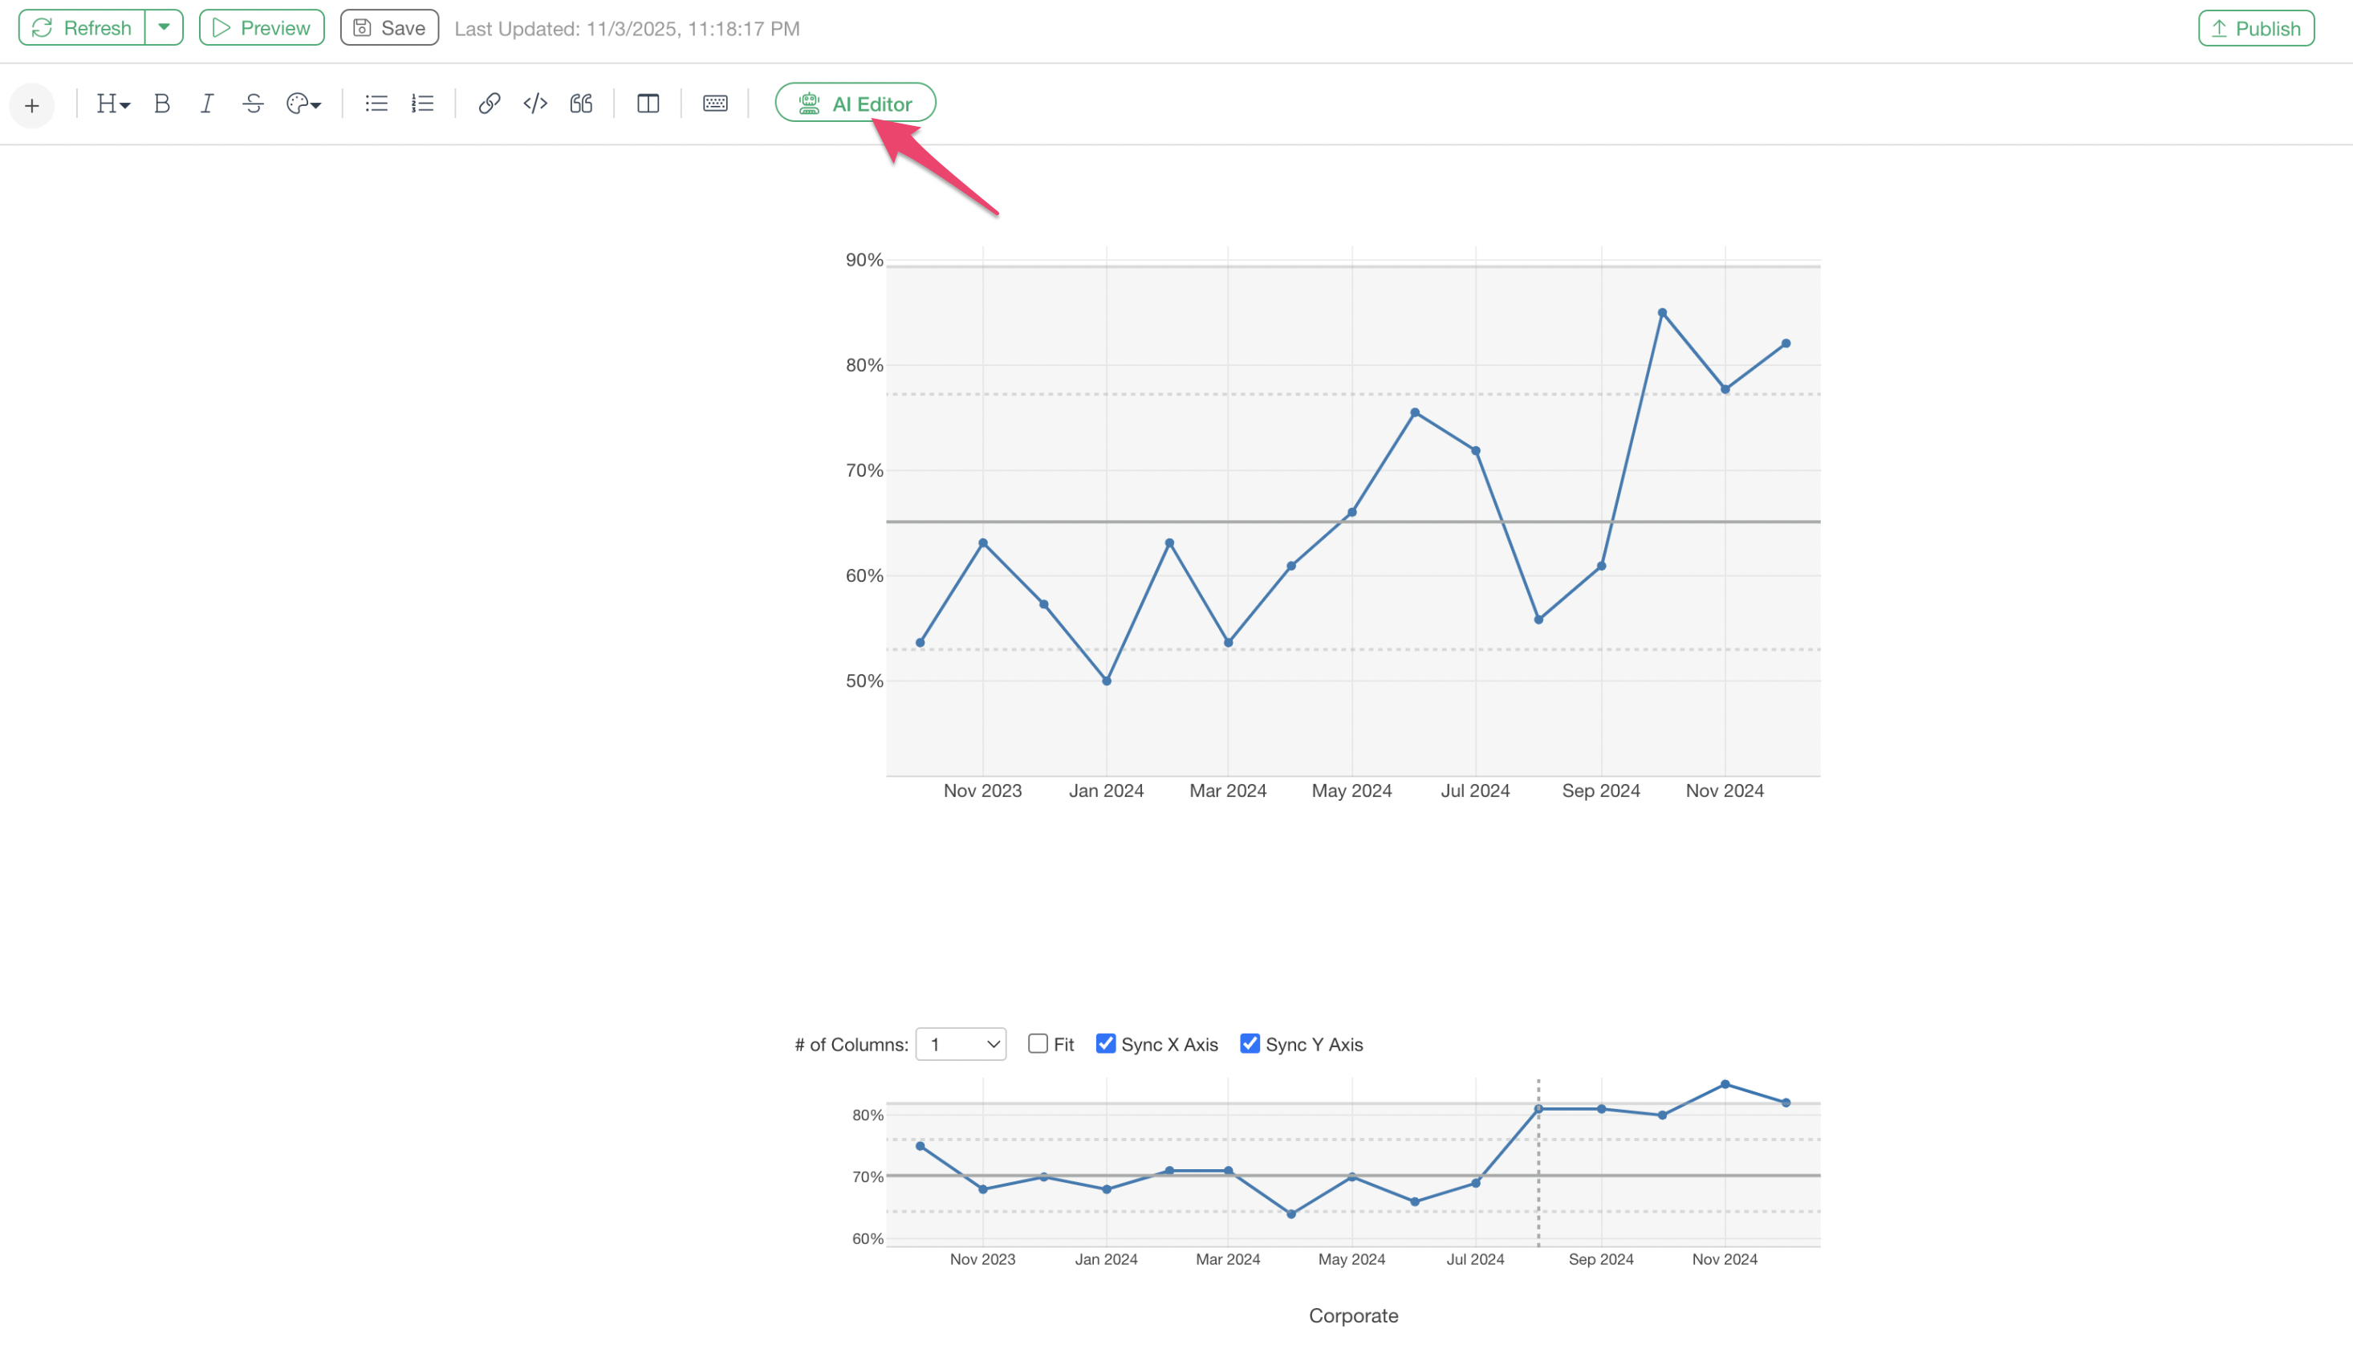Insert a code block
The image size is (2353, 1361).
535,104
